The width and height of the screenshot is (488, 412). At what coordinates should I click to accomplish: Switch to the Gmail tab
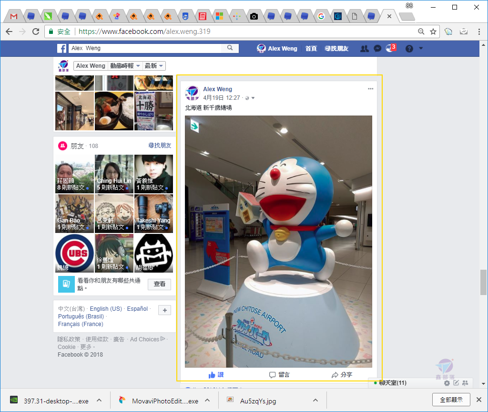pyautogui.click(x=14, y=16)
